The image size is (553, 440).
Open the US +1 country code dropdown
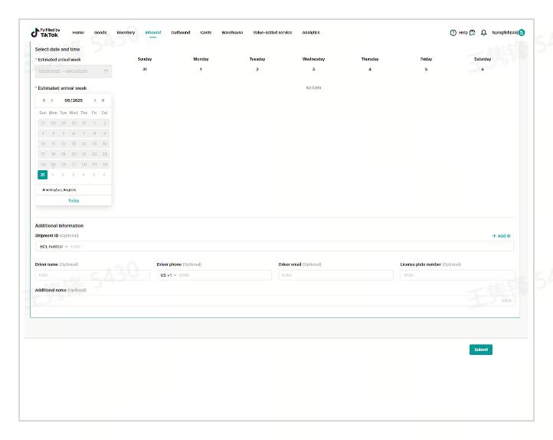click(x=169, y=275)
